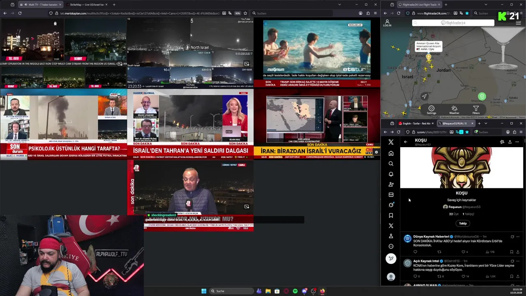Open more options on Açık Kaynak Intel post
Image resolution: width=526 pixels, height=296 pixels.
point(518,261)
